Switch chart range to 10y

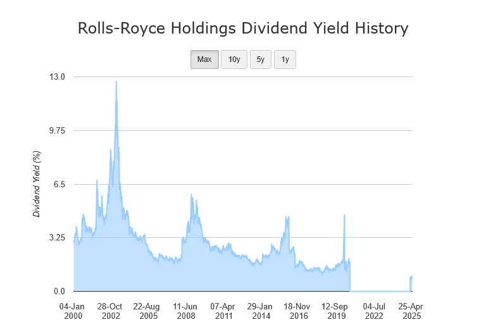[x=234, y=59]
